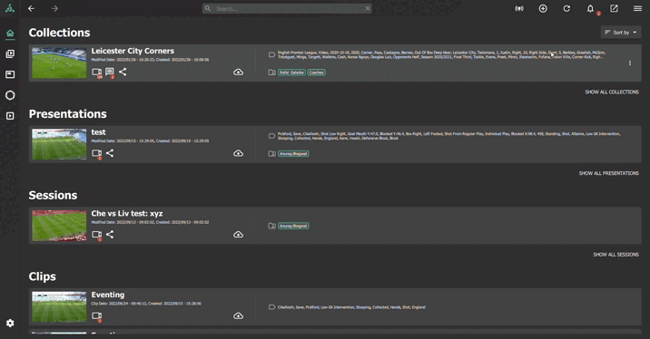Click tag icon beside Eventing clip tags

tap(272, 307)
